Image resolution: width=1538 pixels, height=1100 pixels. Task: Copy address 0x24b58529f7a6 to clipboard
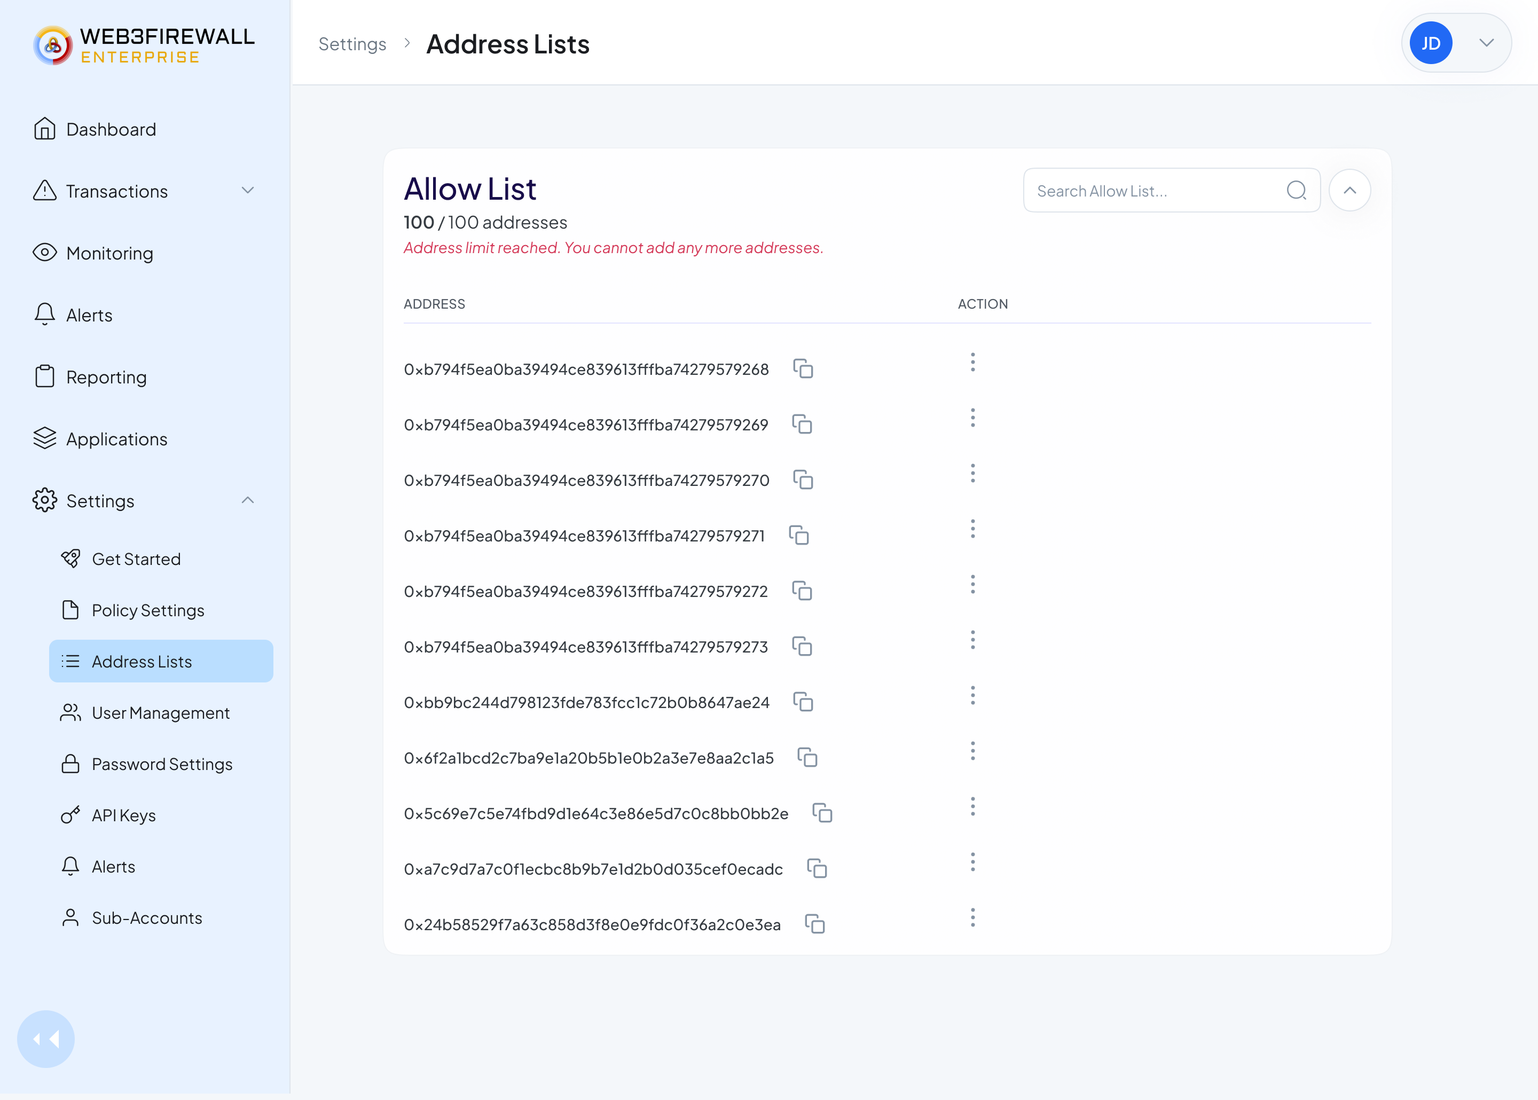[x=814, y=924]
